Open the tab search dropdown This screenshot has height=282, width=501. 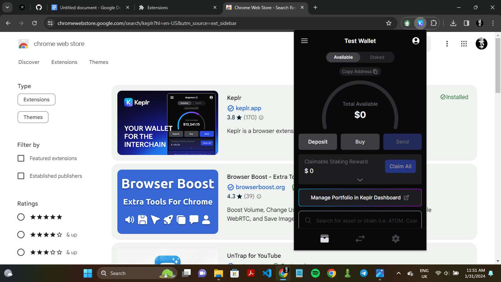click(x=7, y=7)
